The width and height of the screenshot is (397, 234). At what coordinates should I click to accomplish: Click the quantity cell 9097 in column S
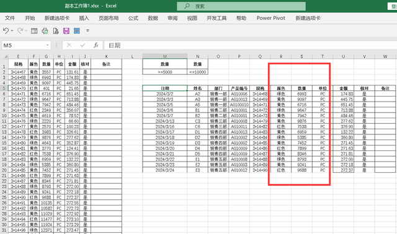(302, 99)
